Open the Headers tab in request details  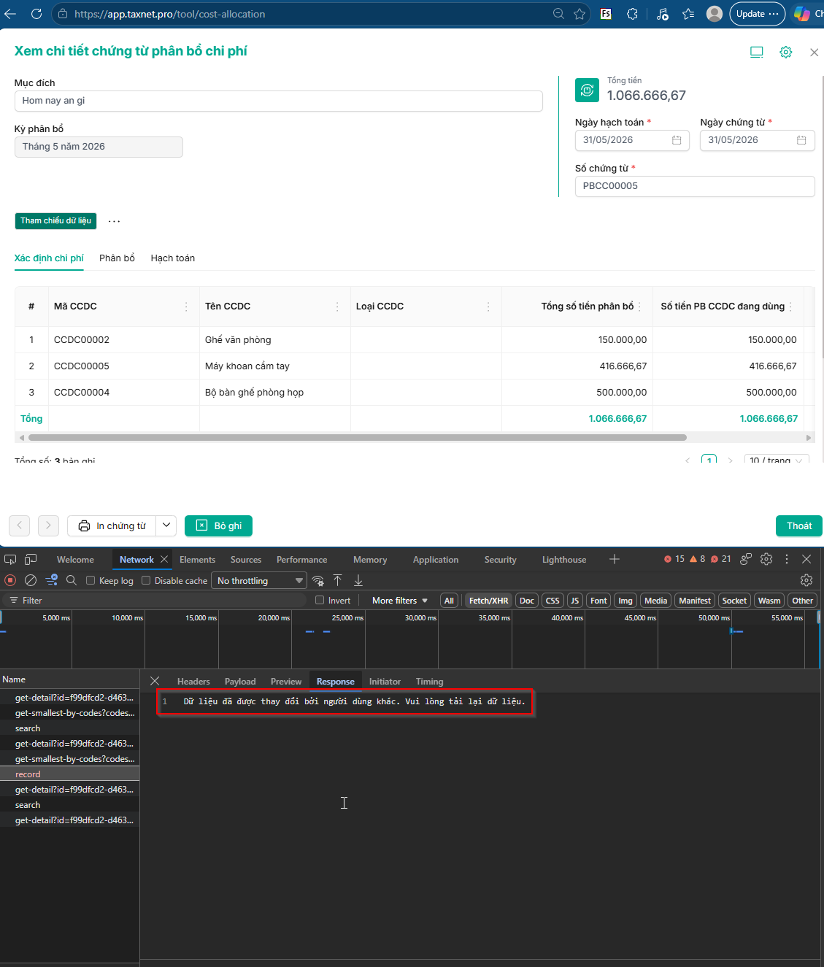[x=193, y=681]
